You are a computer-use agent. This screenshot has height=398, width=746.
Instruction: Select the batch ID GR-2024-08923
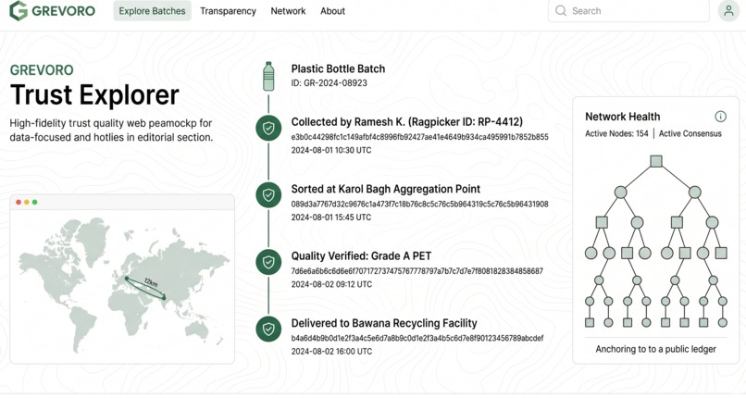point(329,82)
